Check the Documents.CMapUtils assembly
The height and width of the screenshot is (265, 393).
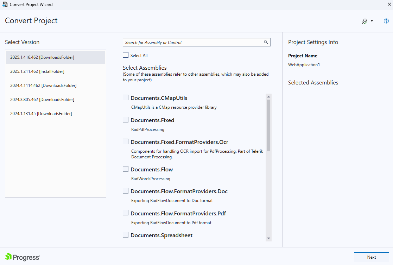point(126,97)
